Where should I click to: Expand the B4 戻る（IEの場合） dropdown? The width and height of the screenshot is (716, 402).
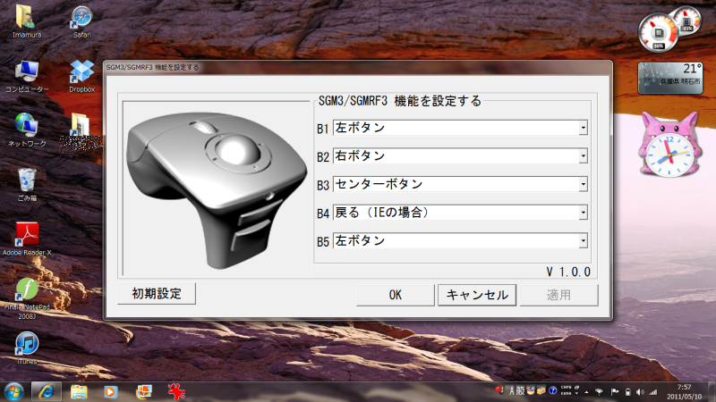click(x=460, y=213)
